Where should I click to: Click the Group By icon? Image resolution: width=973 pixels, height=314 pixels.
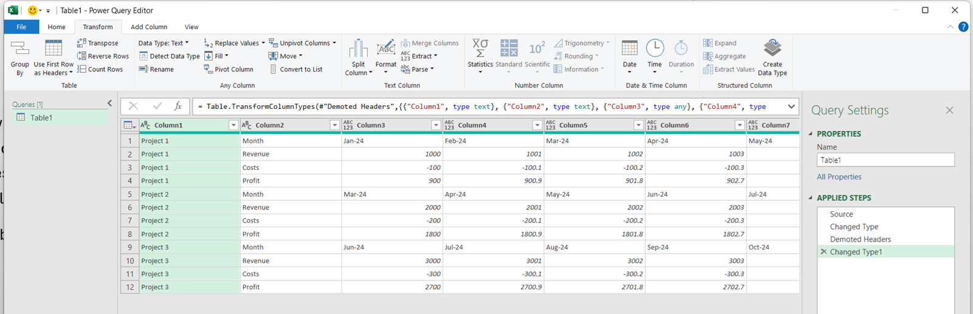19,49
